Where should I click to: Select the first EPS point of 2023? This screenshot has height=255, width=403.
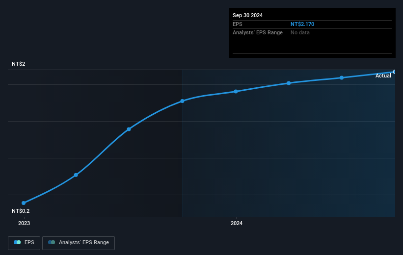(x=24, y=203)
